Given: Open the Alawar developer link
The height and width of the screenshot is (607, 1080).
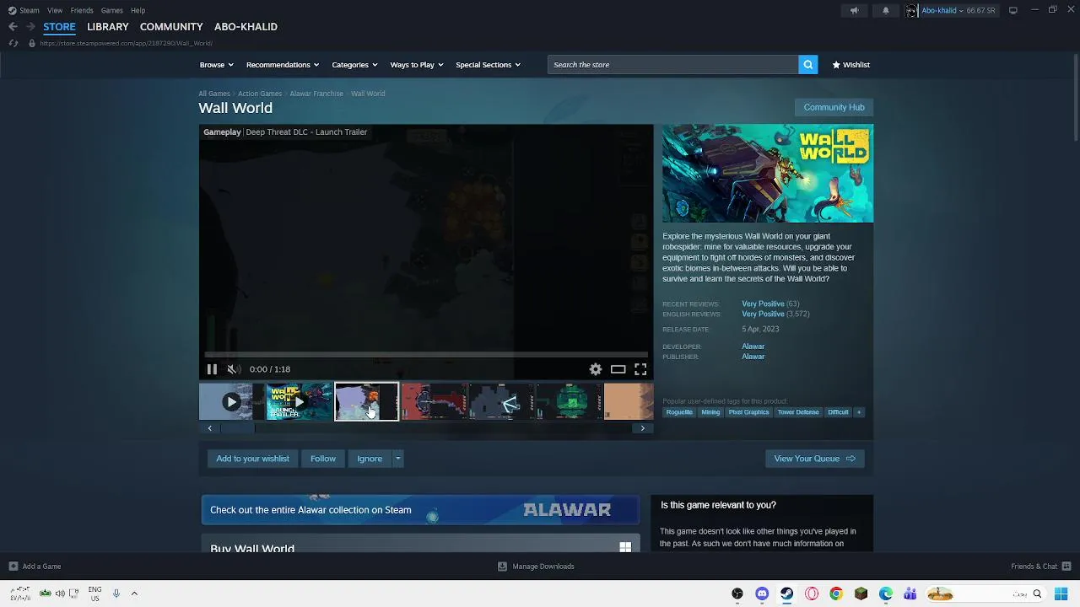Looking at the screenshot, I should 753,346.
